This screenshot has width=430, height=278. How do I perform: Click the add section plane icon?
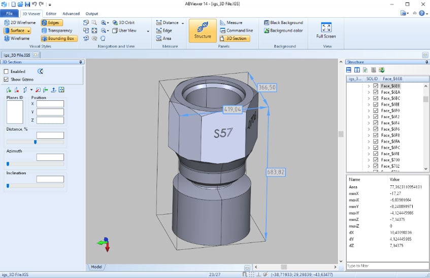(x=9, y=90)
